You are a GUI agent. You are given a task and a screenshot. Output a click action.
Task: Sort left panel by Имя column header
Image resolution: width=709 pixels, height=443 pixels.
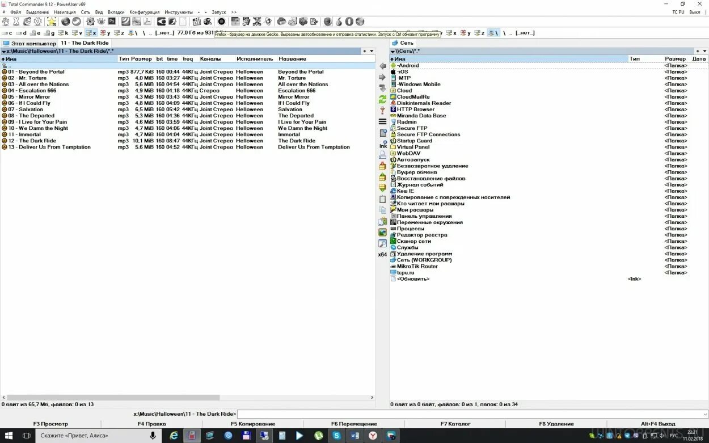[59, 59]
